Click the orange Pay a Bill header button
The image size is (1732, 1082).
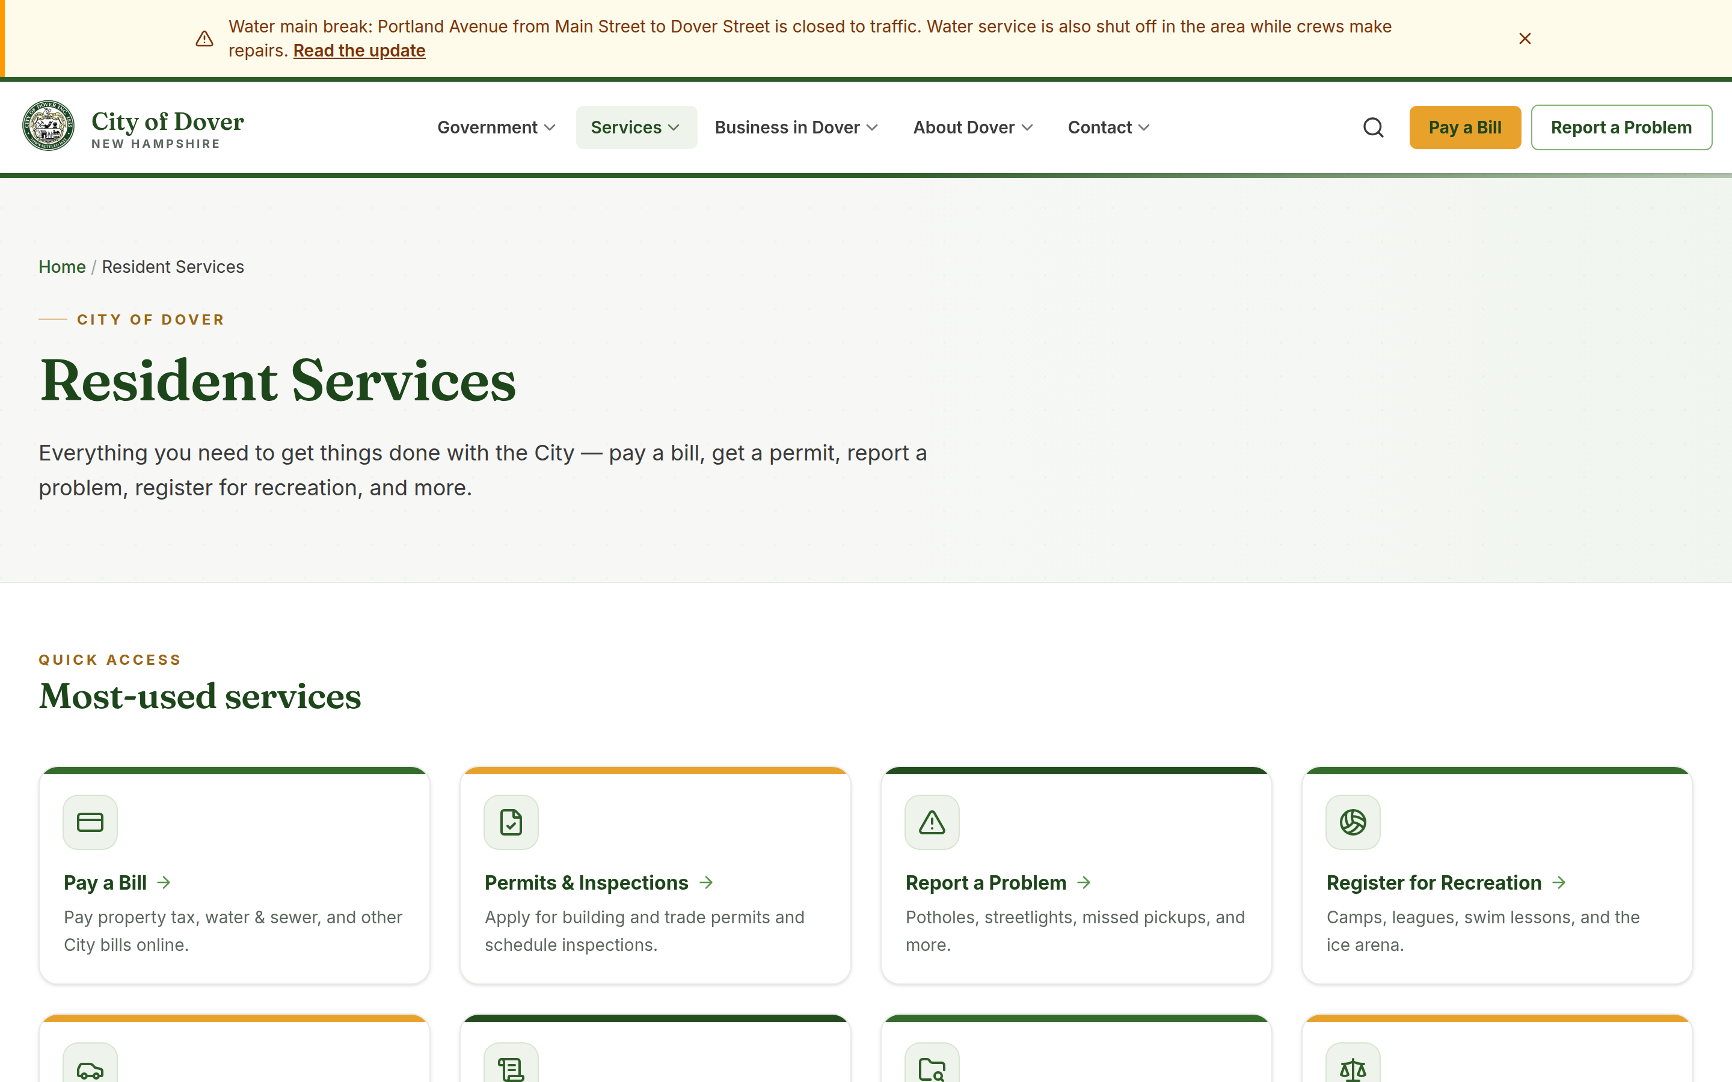(1464, 127)
